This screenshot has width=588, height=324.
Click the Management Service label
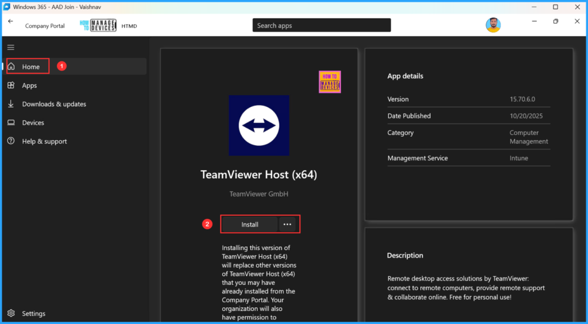coord(418,158)
